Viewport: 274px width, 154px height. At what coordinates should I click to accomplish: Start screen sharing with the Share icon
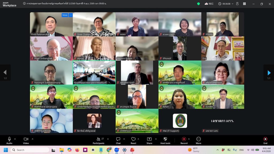[149, 140]
